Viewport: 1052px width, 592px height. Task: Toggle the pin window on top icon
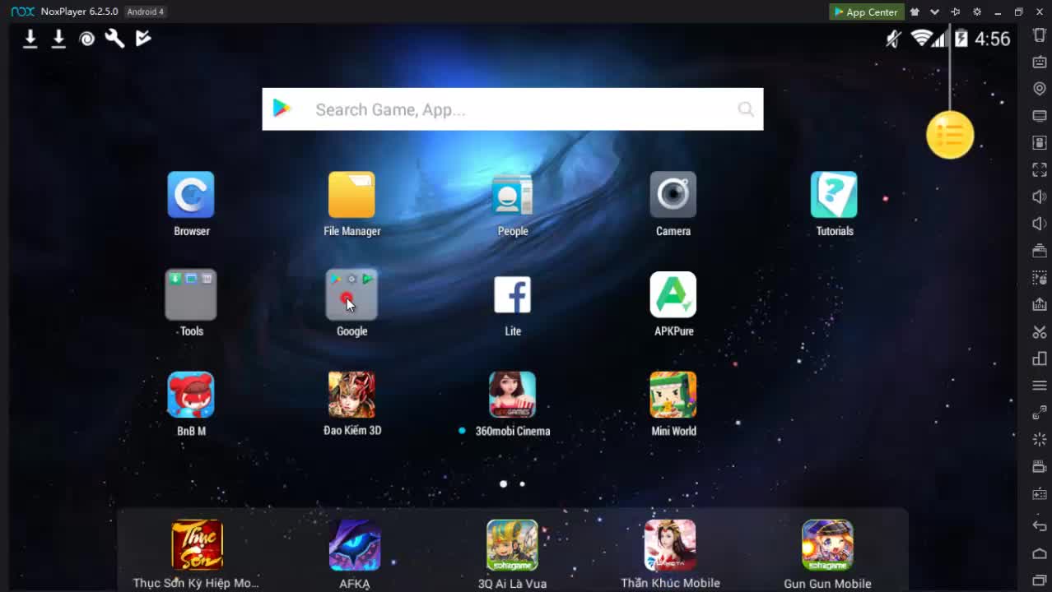tap(955, 12)
